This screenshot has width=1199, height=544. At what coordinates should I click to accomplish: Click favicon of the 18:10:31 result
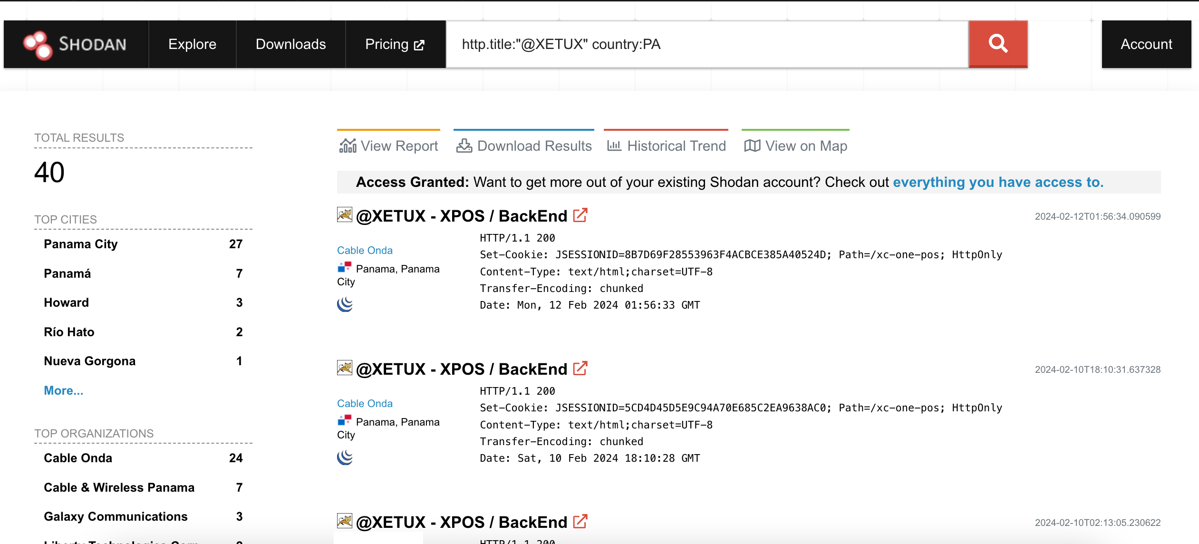[x=345, y=368]
